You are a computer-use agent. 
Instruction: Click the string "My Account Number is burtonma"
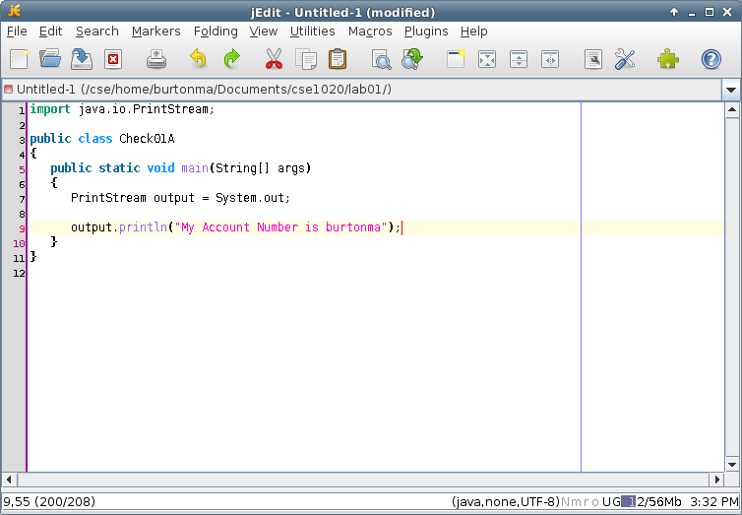(281, 227)
